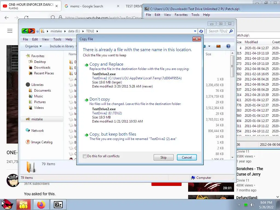
Task: Click the red Subscribe button on YouTube
Action: click(x=167, y=184)
